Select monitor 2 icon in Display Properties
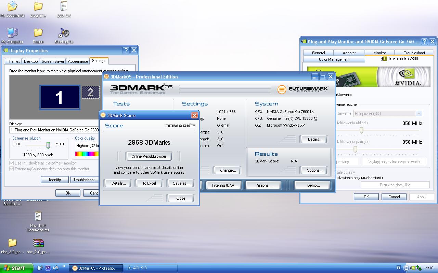The width and height of the screenshot is (438, 273). tap(91, 92)
